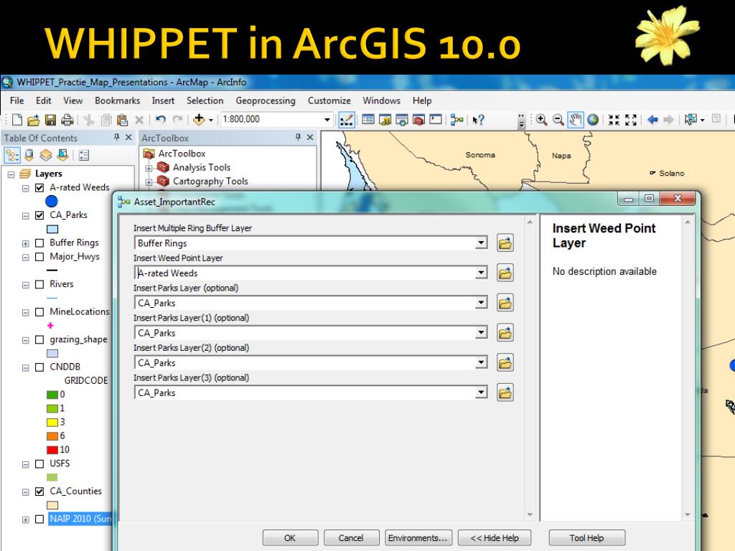
Task: Open the ModelBuilder window icon
Action: (x=457, y=120)
